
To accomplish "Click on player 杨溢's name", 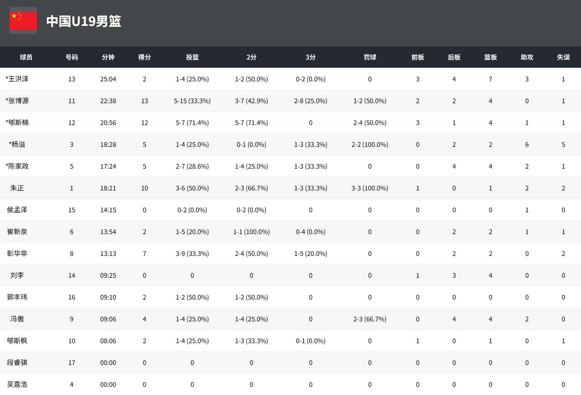I will 17,145.
